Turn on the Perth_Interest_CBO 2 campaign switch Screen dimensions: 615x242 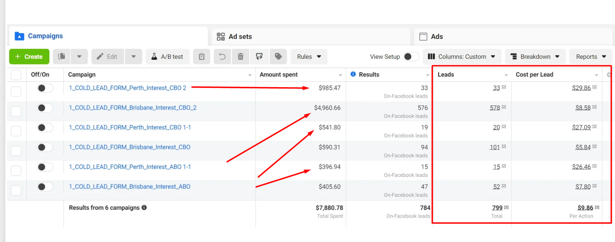tap(45, 88)
